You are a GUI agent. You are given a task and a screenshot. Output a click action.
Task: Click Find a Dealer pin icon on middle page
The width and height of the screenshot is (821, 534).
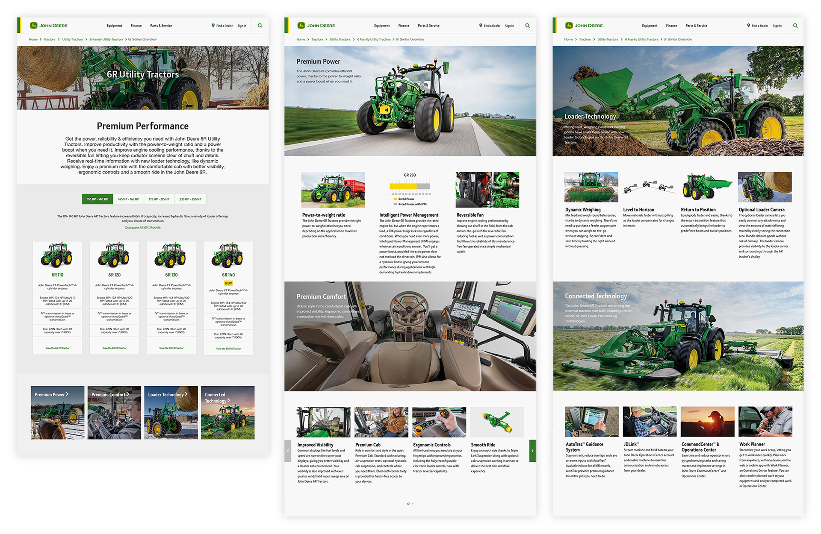coord(481,26)
